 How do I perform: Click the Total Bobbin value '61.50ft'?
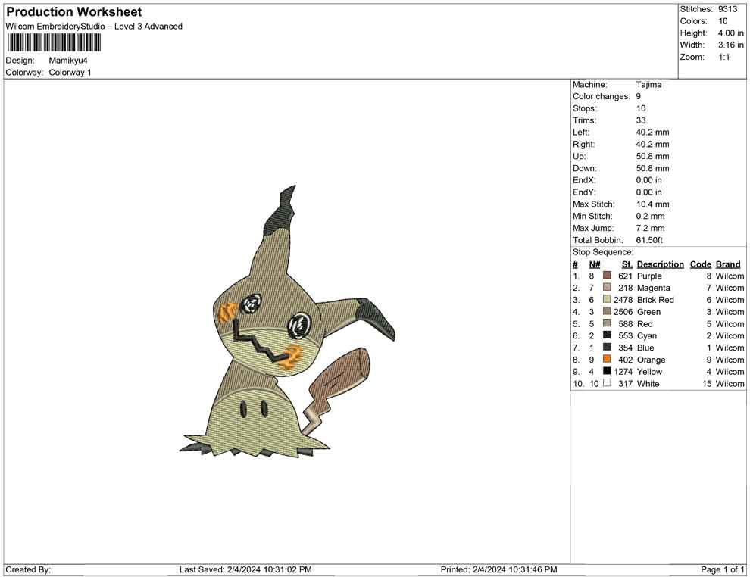tap(649, 240)
